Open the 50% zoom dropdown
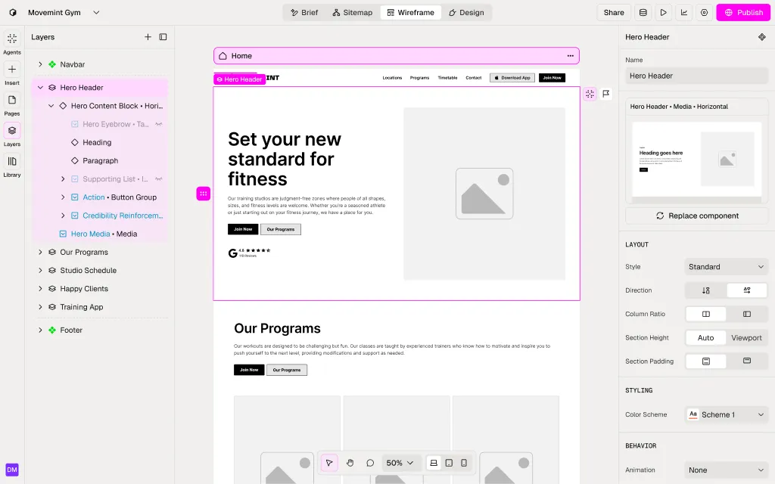775x484 pixels. (400, 463)
